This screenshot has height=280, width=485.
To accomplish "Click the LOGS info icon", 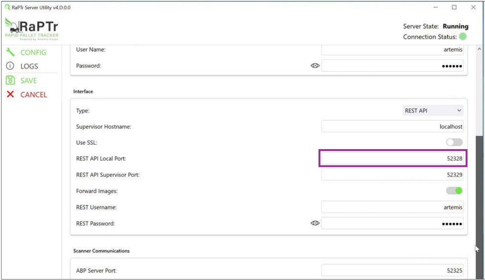I will click(10, 66).
